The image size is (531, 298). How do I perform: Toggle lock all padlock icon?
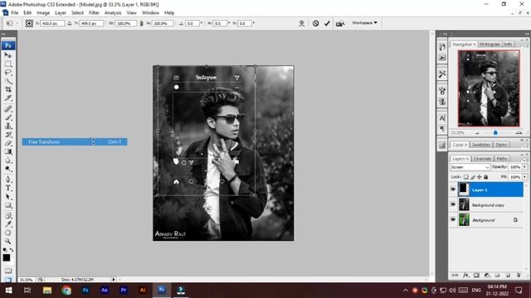pos(485,176)
